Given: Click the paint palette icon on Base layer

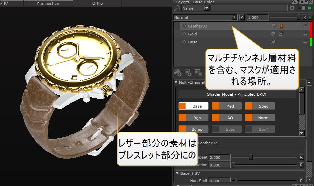Looking at the screenshot, I should point(273,42).
